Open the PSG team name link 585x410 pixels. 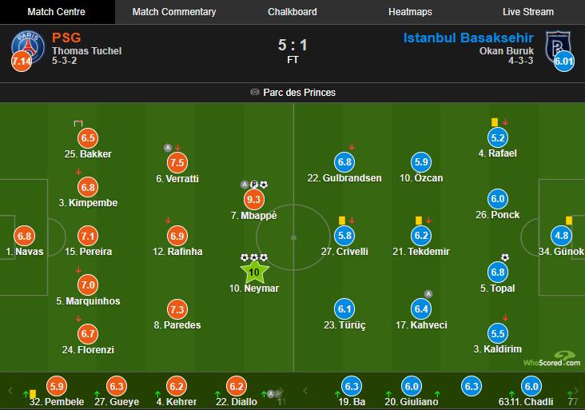point(66,38)
